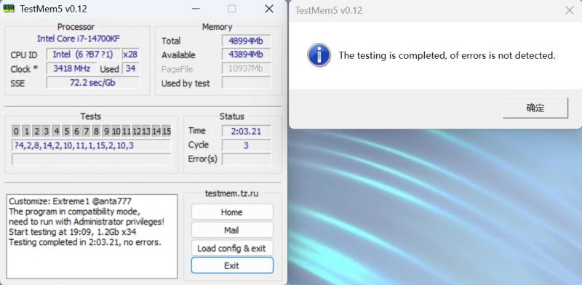Click the Mail button
Screen dimensions: 582x285
point(232,230)
